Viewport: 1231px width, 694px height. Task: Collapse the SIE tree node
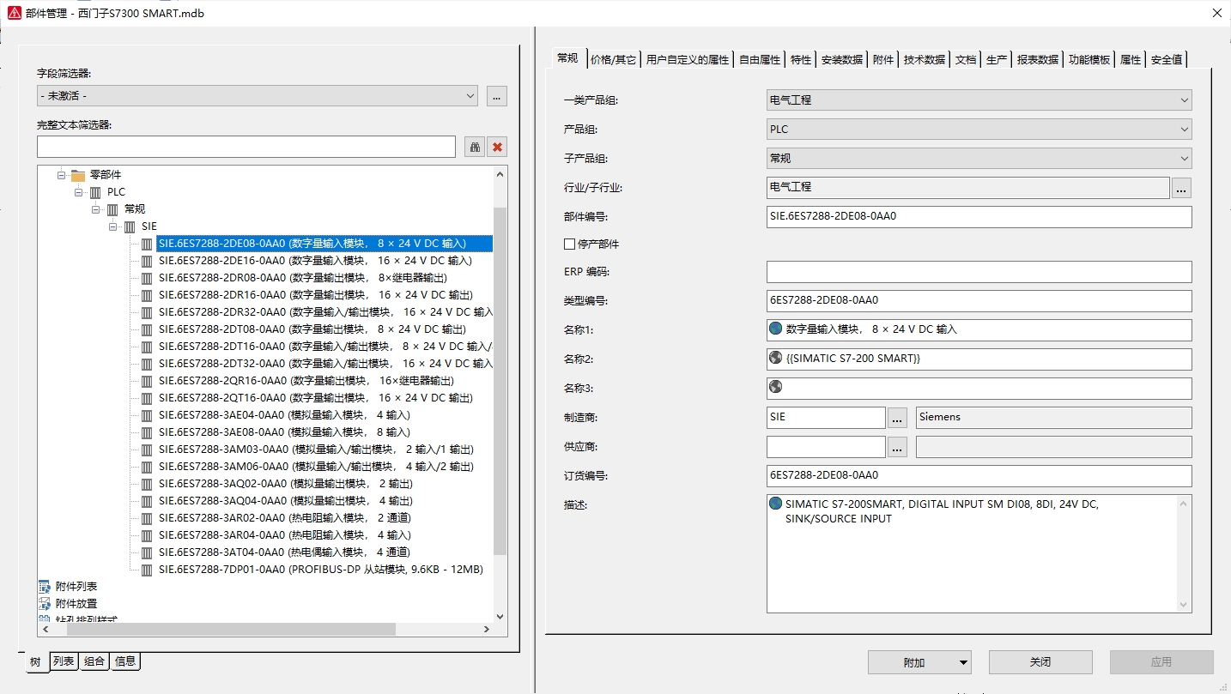pyautogui.click(x=113, y=226)
